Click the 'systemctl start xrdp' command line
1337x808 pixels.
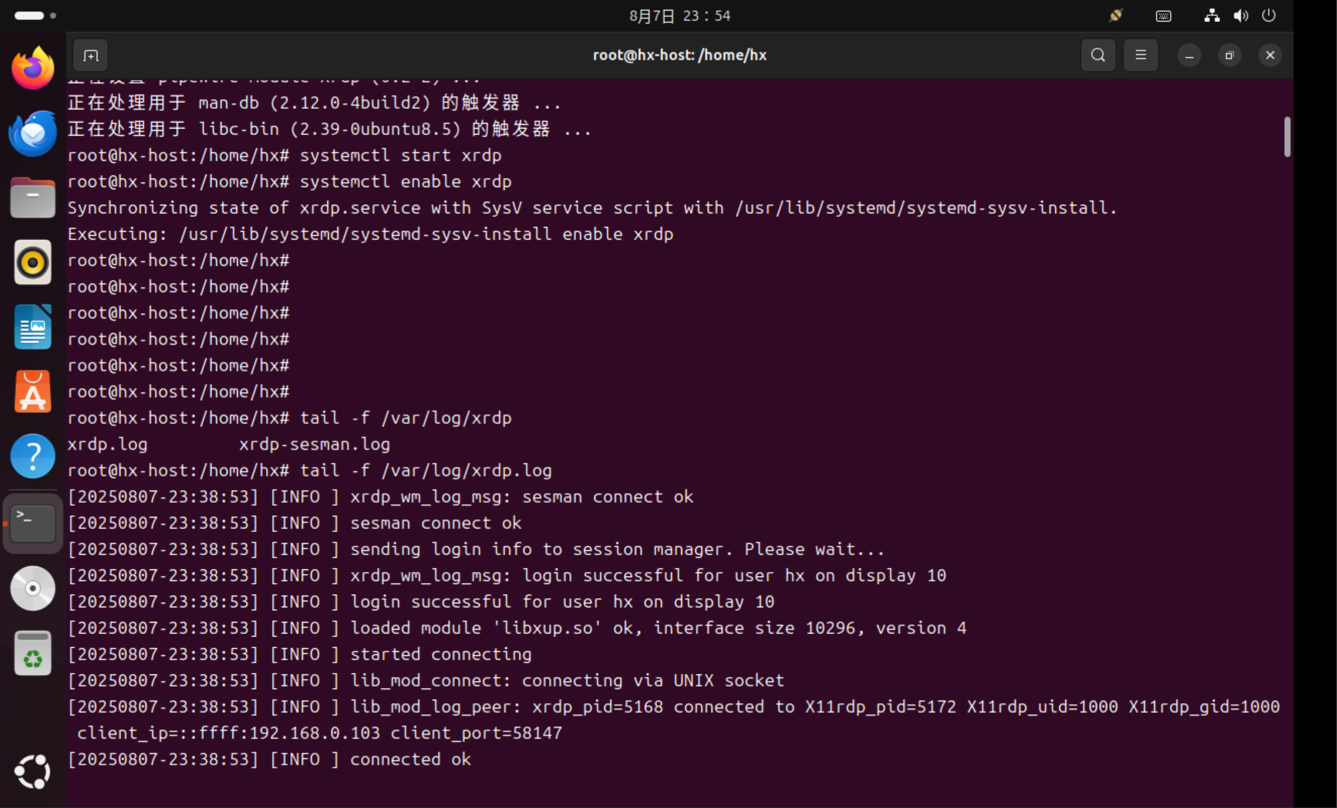[284, 155]
